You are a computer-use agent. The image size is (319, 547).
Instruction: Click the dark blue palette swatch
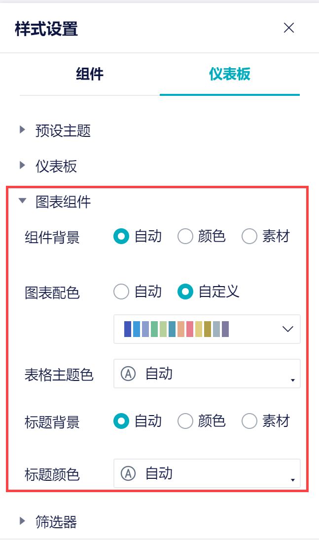click(x=128, y=329)
